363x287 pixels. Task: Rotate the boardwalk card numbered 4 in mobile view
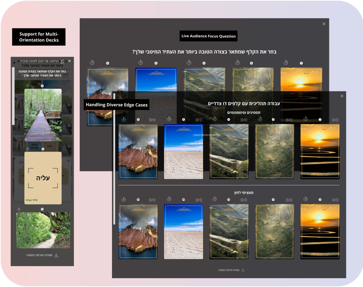click(28, 86)
